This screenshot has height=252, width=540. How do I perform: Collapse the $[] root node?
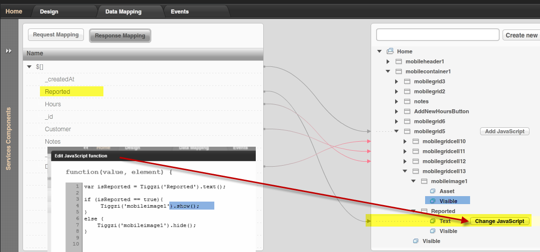tap(28, 67)
